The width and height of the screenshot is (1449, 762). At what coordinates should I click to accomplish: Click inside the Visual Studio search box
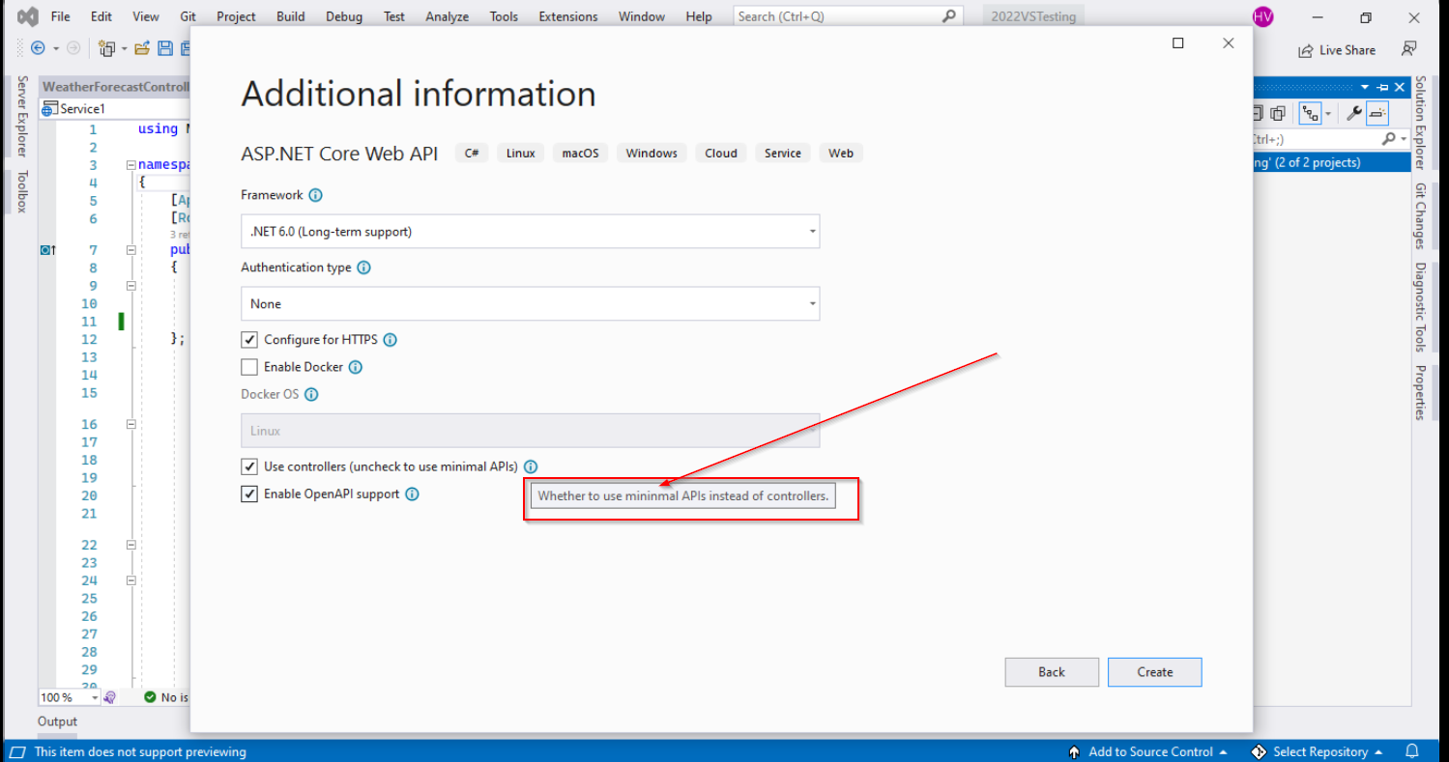841,15
